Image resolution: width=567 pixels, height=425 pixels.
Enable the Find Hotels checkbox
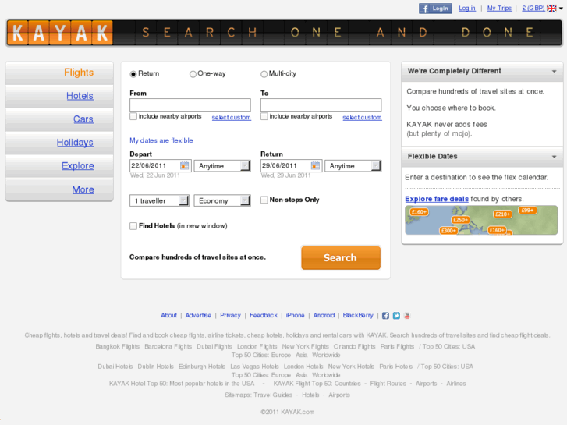click(x=133, y=226)
